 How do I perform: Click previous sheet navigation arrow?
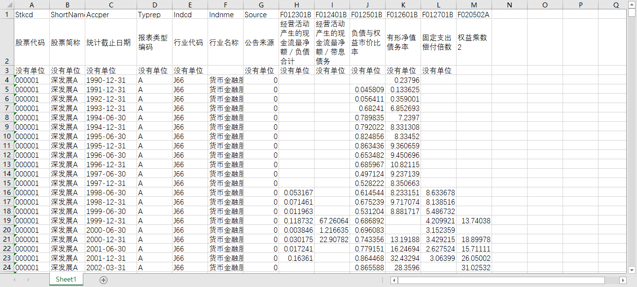tap(15, 280)
